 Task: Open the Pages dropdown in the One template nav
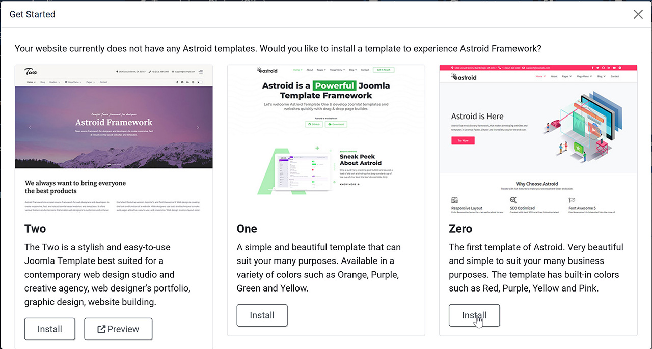click(321, 70)
